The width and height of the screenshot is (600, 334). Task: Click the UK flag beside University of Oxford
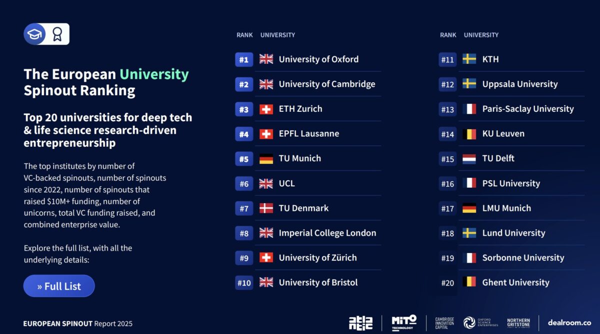click(x=267, y=59)
